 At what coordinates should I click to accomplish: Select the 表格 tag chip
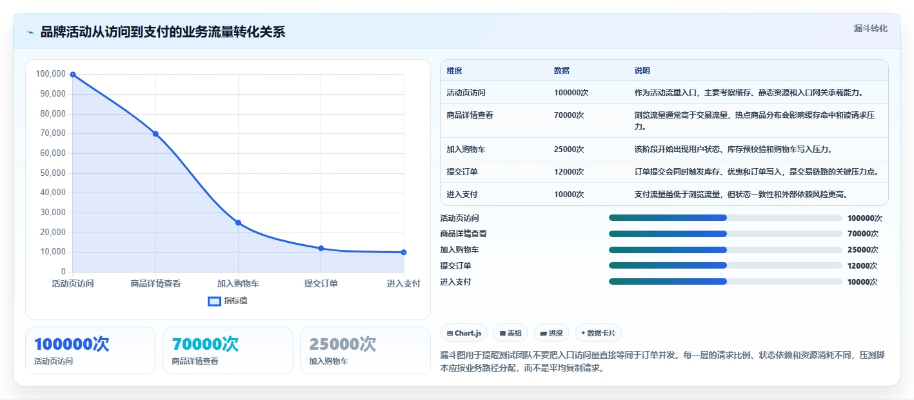pos(510,333)
